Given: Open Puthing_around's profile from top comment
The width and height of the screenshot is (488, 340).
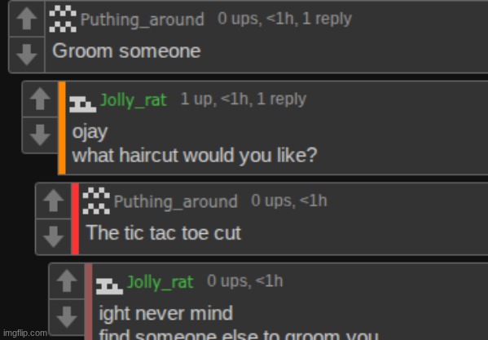Looking at the screenshot, I should click(143, 20).
